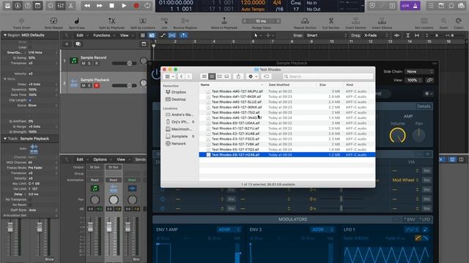The width and height of the screenshot is (469, 263).
Task: Toggle the Clip Length checkbox
Action: (x=29, y=100)
